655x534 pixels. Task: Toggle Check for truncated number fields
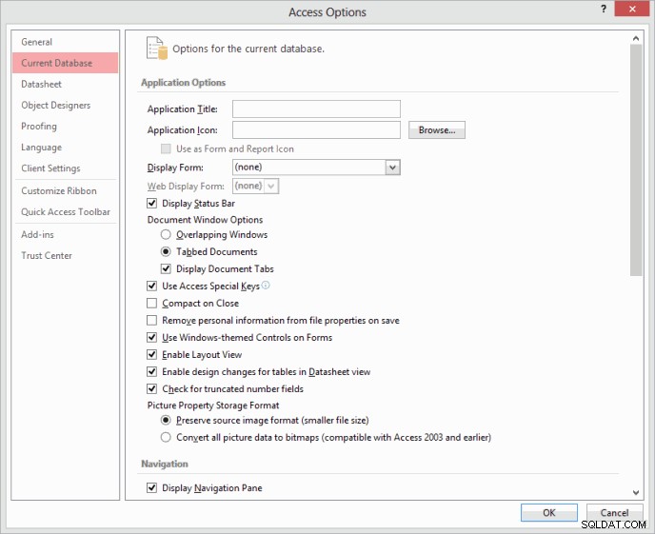click(152, 388)
